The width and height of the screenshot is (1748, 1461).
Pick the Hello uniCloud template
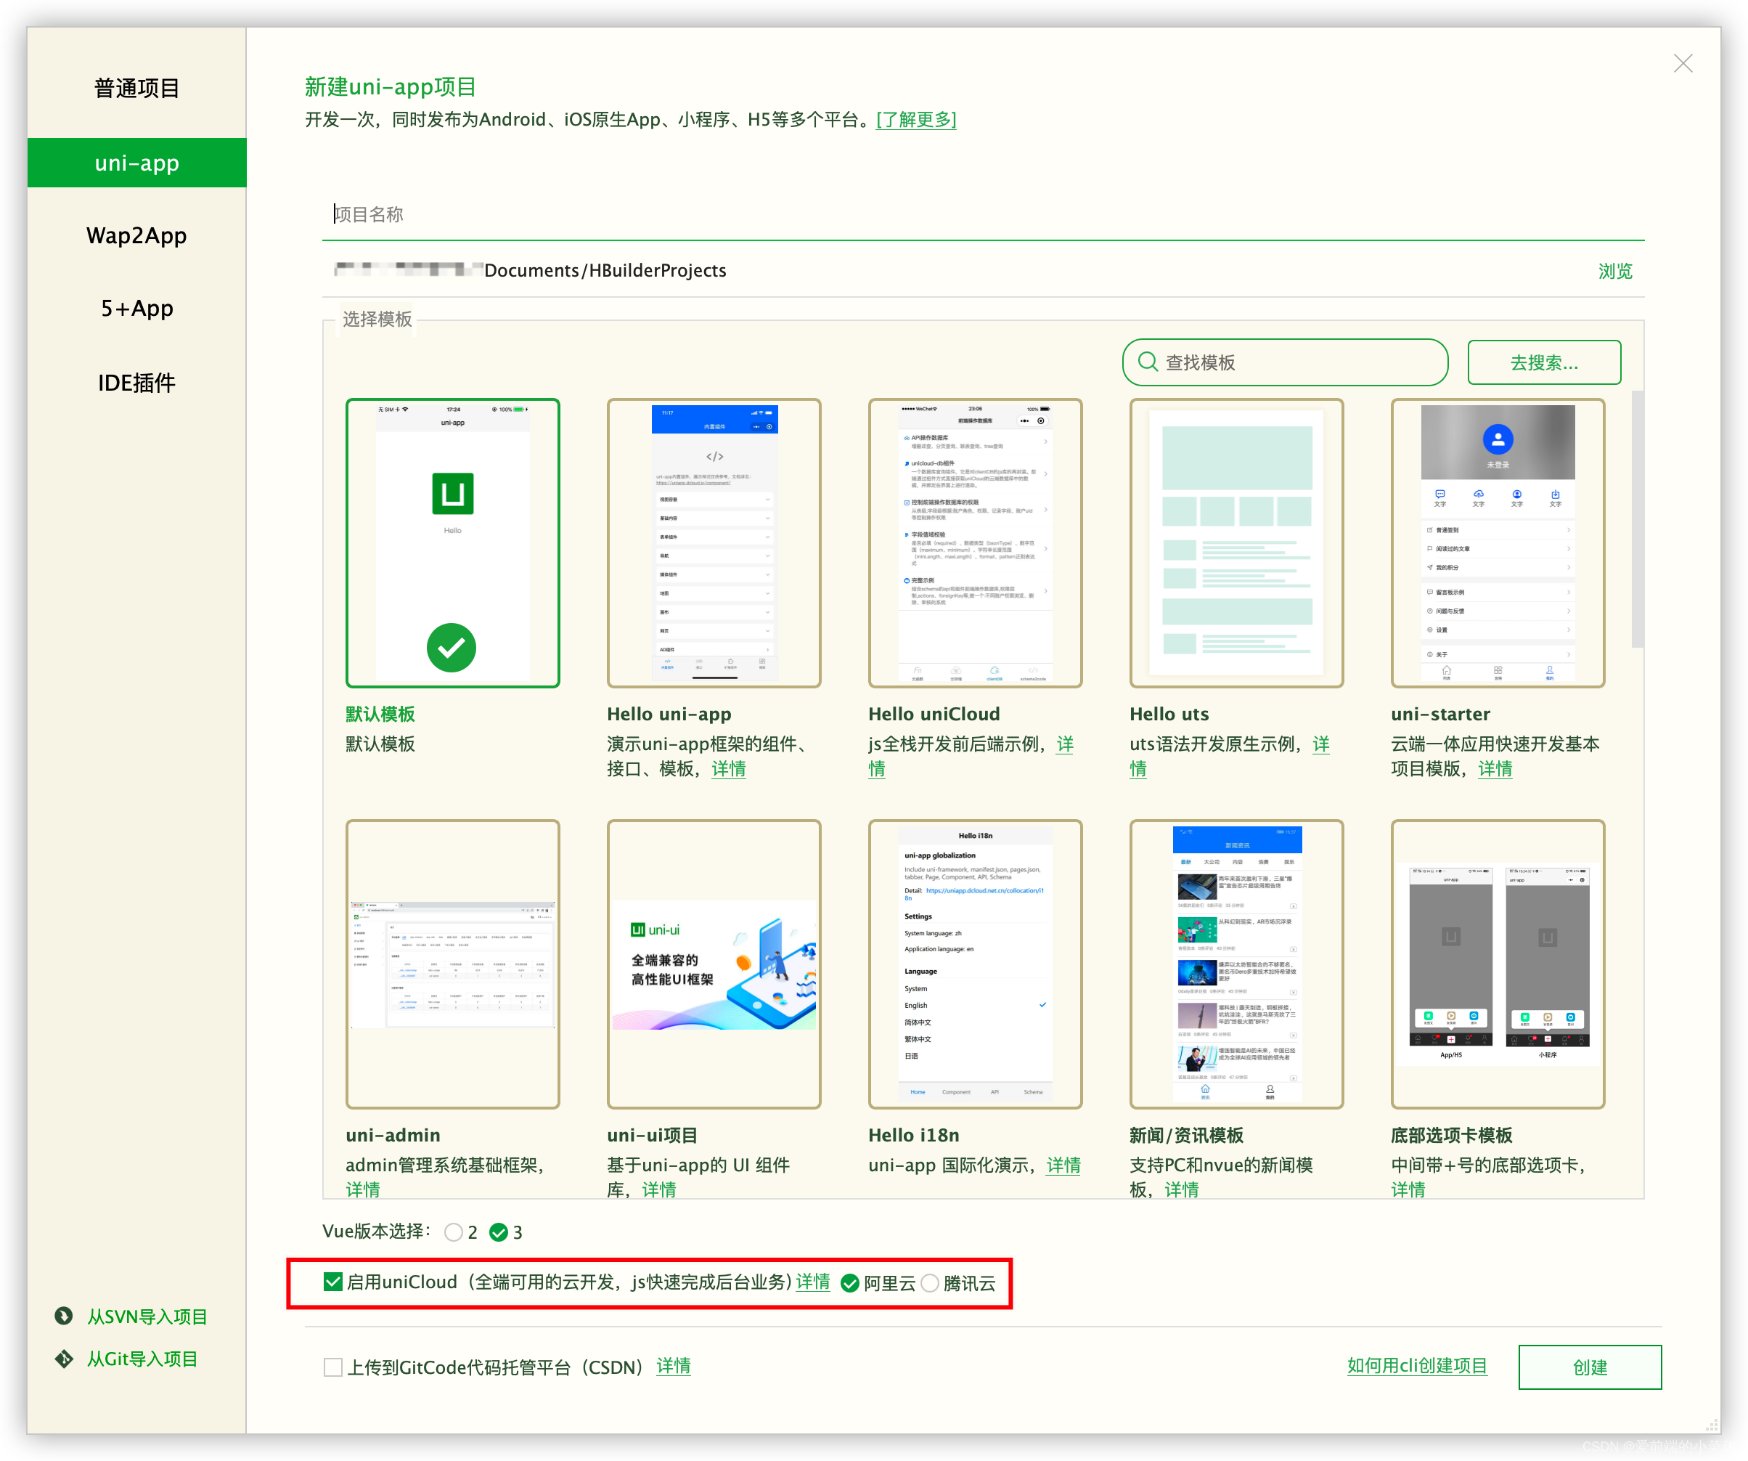click(975, 542)
